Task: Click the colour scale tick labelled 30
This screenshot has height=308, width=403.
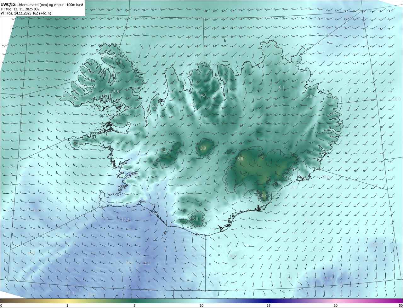Action: [336, 305]
